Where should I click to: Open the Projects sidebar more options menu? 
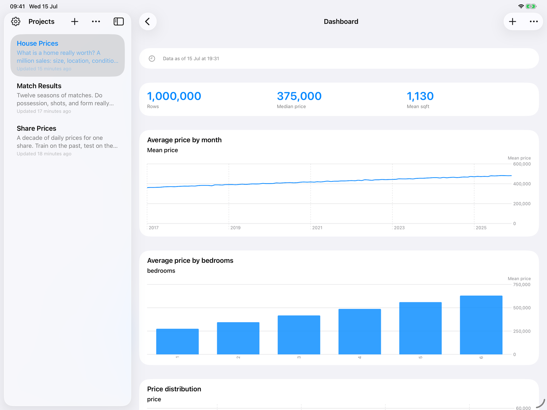click(96, 22)
